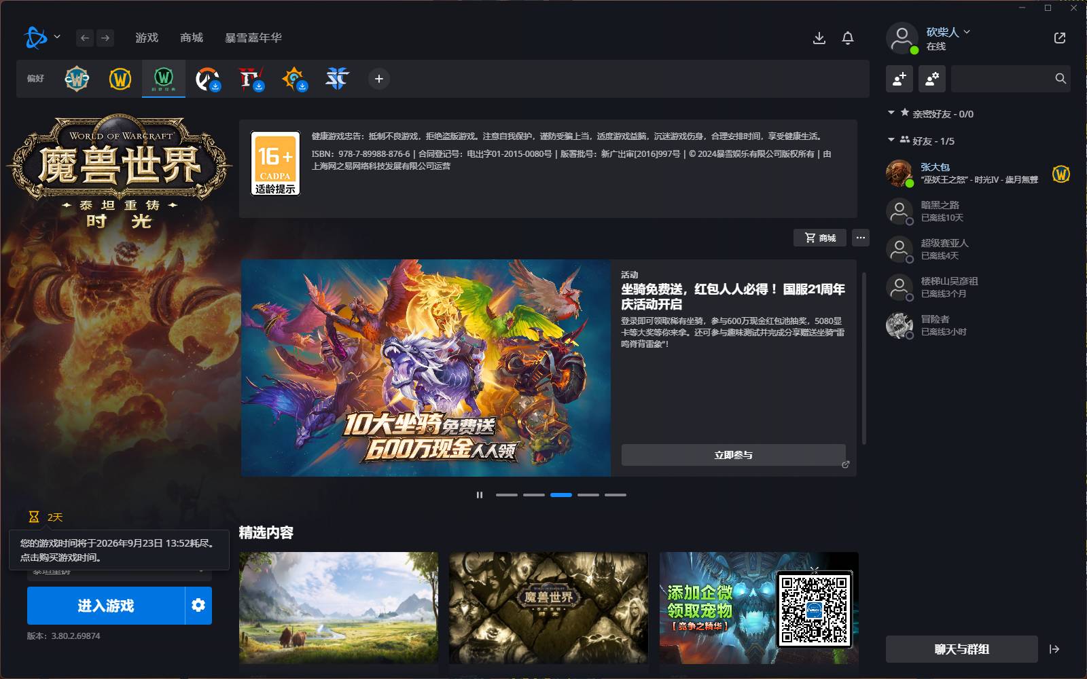Open the three-dot more options menu
Image resolution: width=1087 pixels, height=679 pixels.
pyautogui.click(x=861, y=238)
